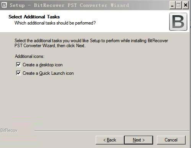Go back with the < Back button
The height and width of the screenshot is (148, 191).
point(109,140)
